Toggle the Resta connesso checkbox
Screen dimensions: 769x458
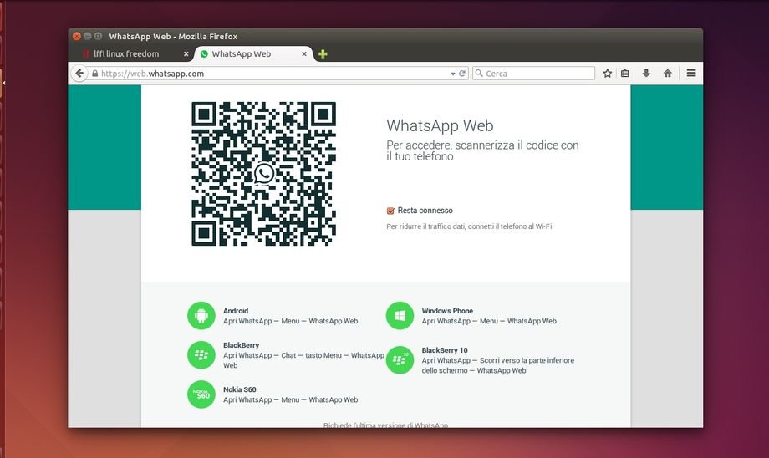(x=390, y=211)
